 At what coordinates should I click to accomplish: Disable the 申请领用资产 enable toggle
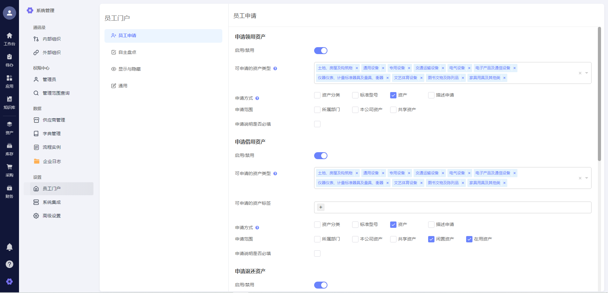320,51
